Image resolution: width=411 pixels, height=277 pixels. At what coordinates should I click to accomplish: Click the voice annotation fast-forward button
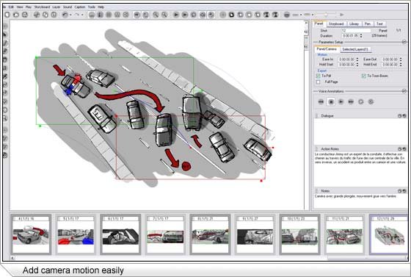(351, 102)
